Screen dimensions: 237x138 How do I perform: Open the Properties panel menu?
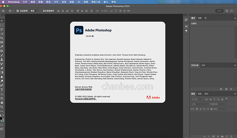tap(235, 18)
